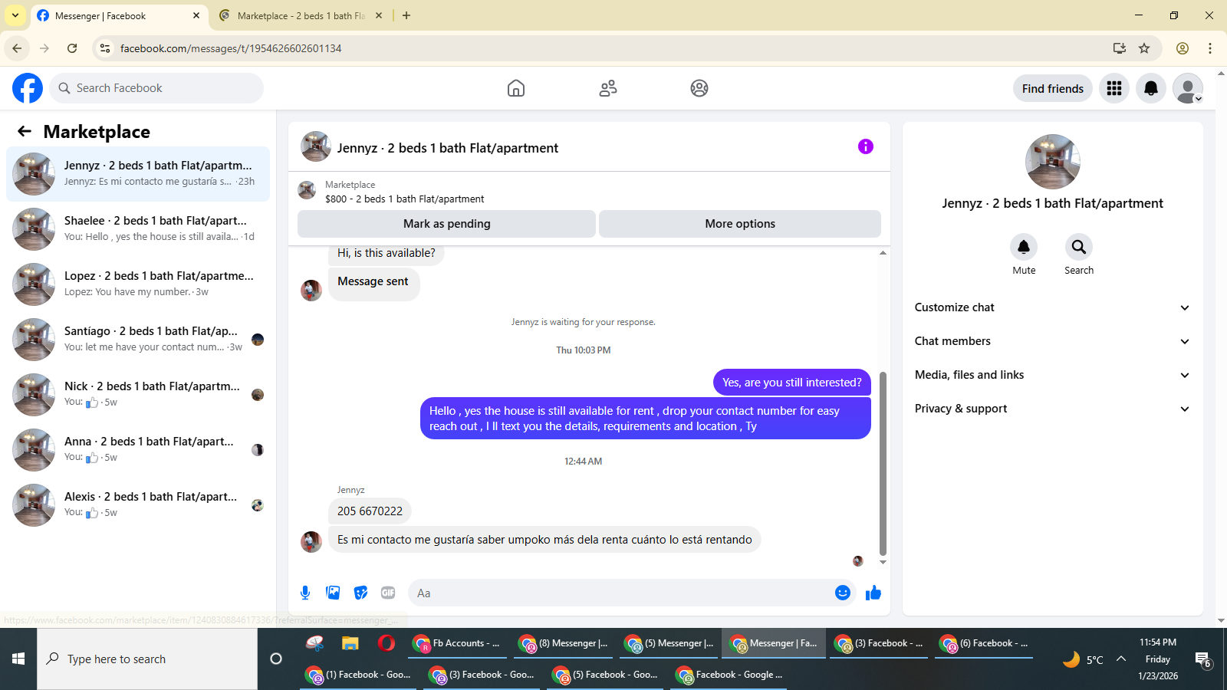Screen dimensions: 1227x690
Task: Open Jennyz conversation in list
Action: coord(138,174)
